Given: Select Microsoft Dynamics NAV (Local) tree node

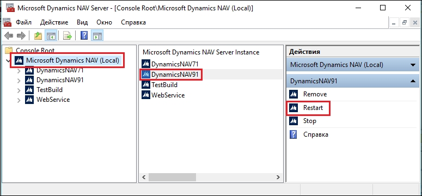Looking at the screenshot, I should pyautogui.click(x=72, y=60).
